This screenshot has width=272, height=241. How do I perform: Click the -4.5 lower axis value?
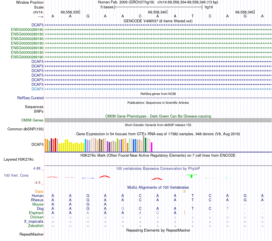pos(37,183)
